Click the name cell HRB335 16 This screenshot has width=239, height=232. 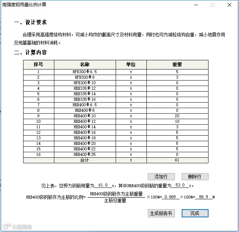(85, 99)
